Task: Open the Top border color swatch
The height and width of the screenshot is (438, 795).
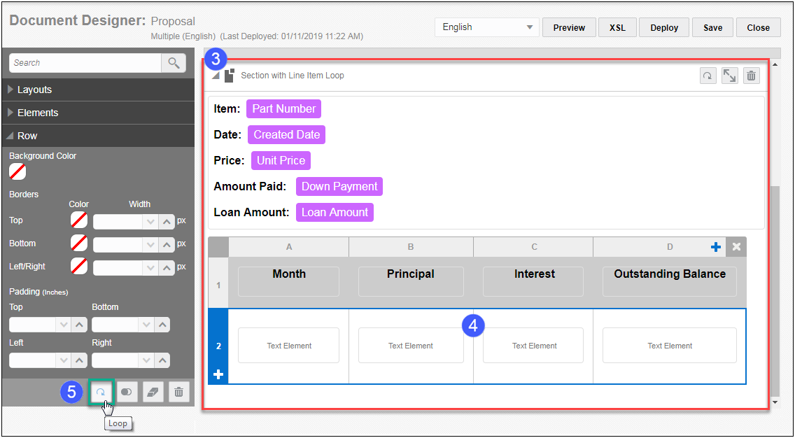Action: click(x=78, y=220)
